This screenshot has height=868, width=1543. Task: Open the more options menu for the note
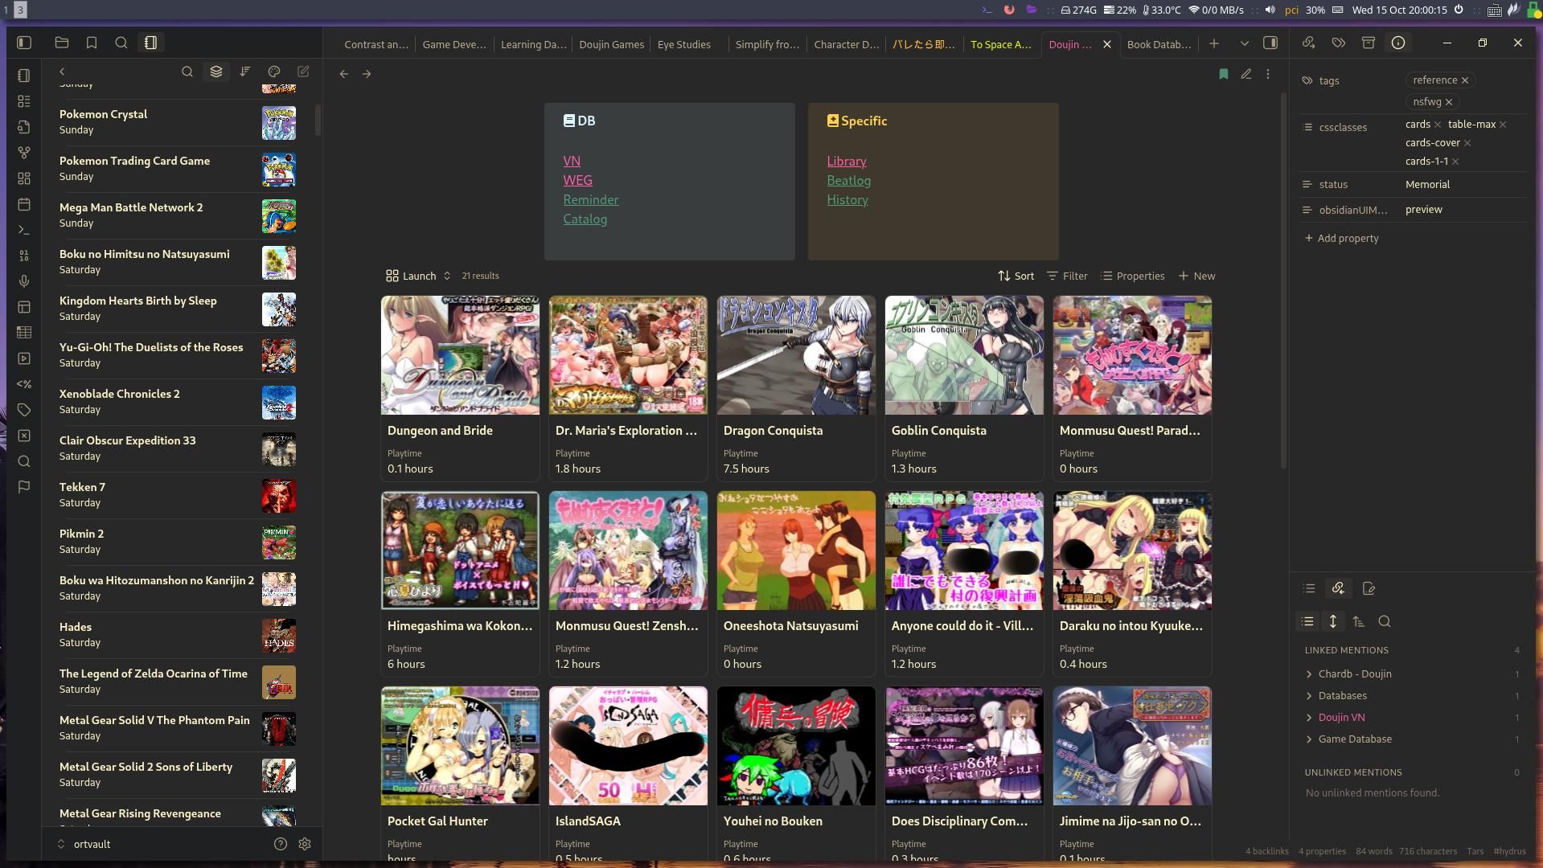[x=1268, y=74]
